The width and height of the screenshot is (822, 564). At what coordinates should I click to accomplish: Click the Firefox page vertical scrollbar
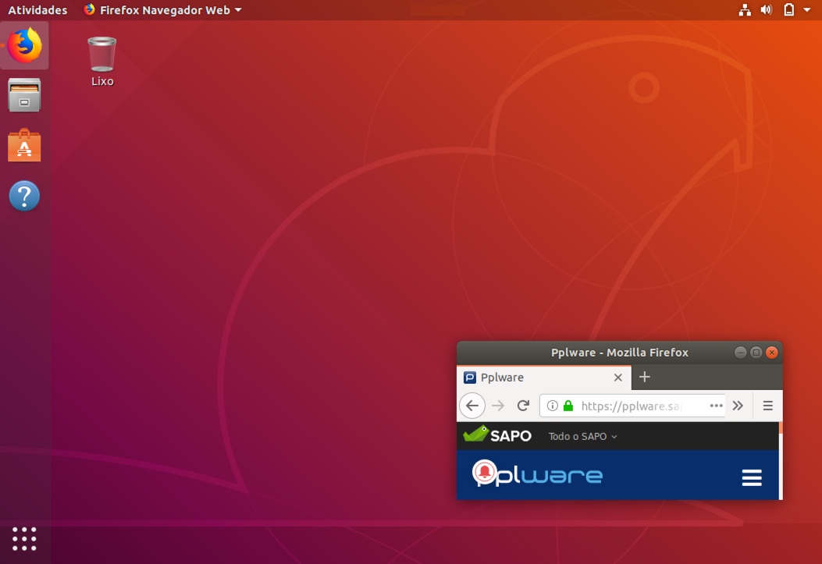click(781, 461)
